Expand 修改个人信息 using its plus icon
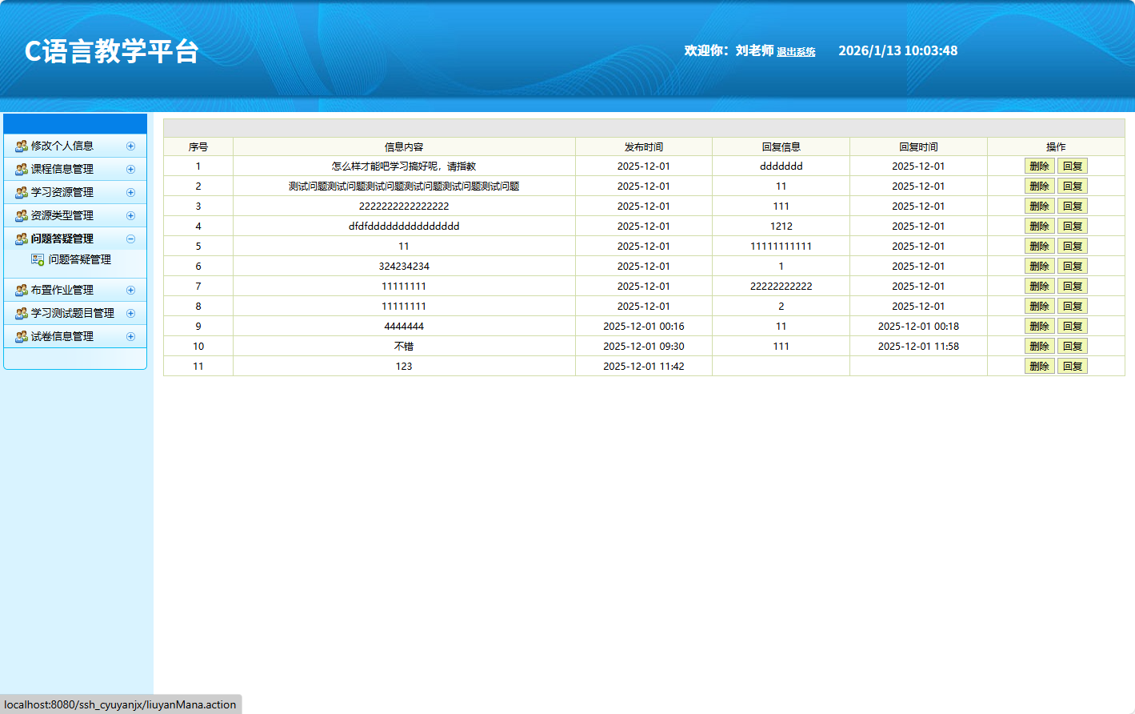The image size is (1135, 714). (130, 146)
